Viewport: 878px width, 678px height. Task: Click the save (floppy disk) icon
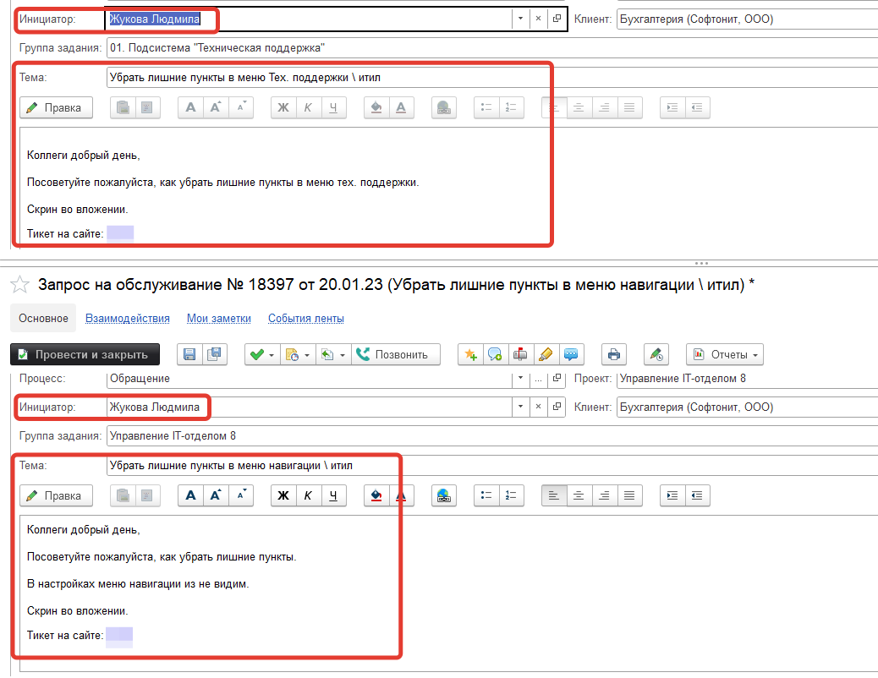190,355
